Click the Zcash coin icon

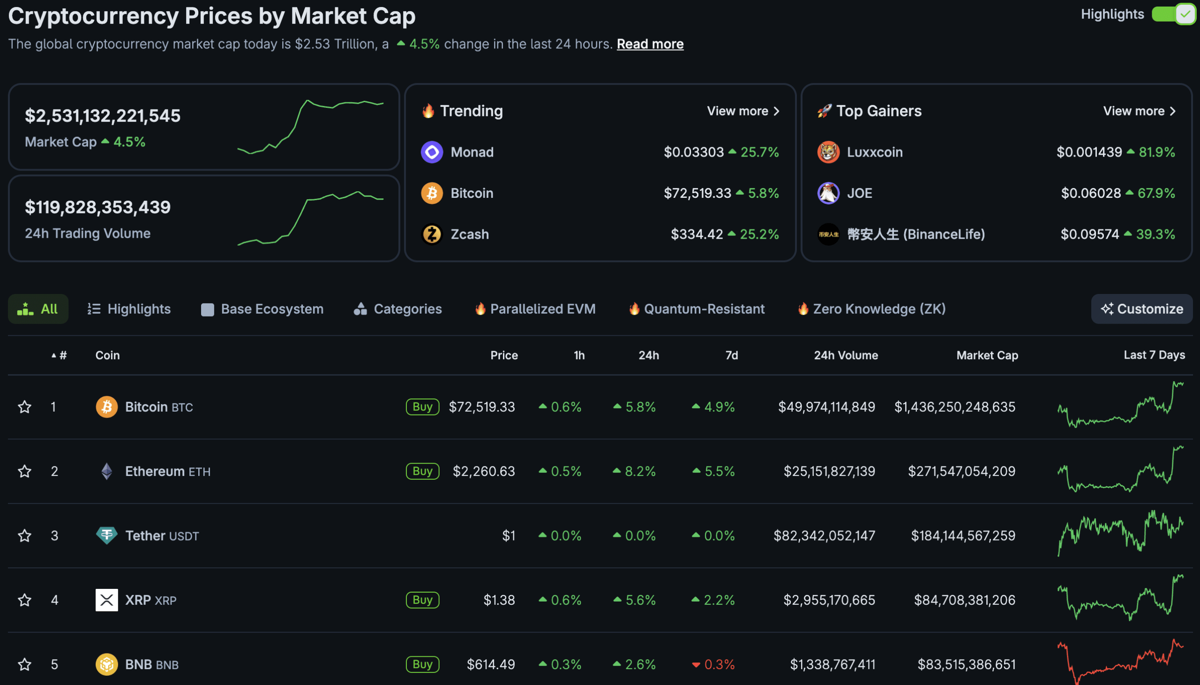tap(432, 234)
